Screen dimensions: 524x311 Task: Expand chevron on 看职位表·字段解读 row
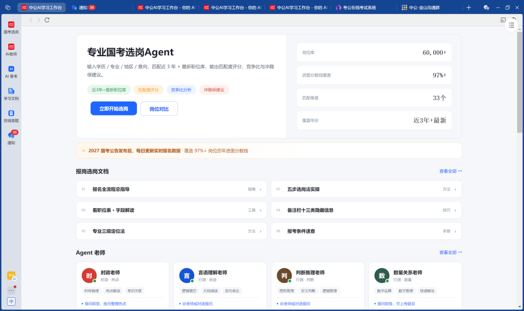click(261, 211)
